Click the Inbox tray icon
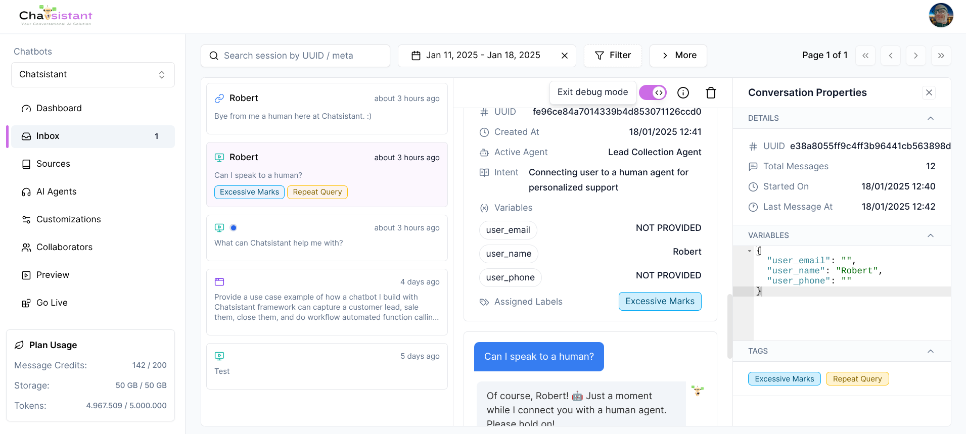 (x=26, y=136)
